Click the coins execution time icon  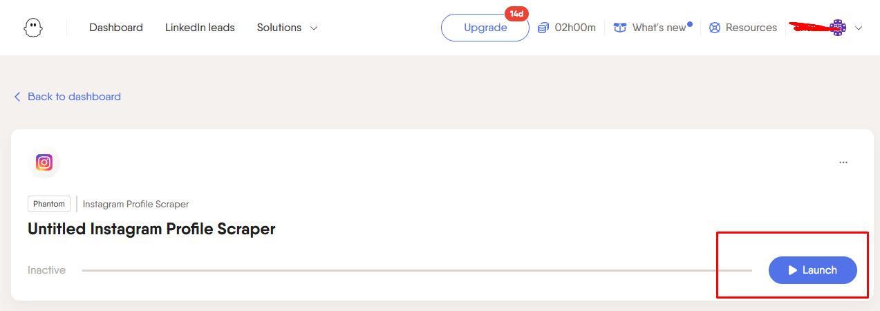[543, 28]
